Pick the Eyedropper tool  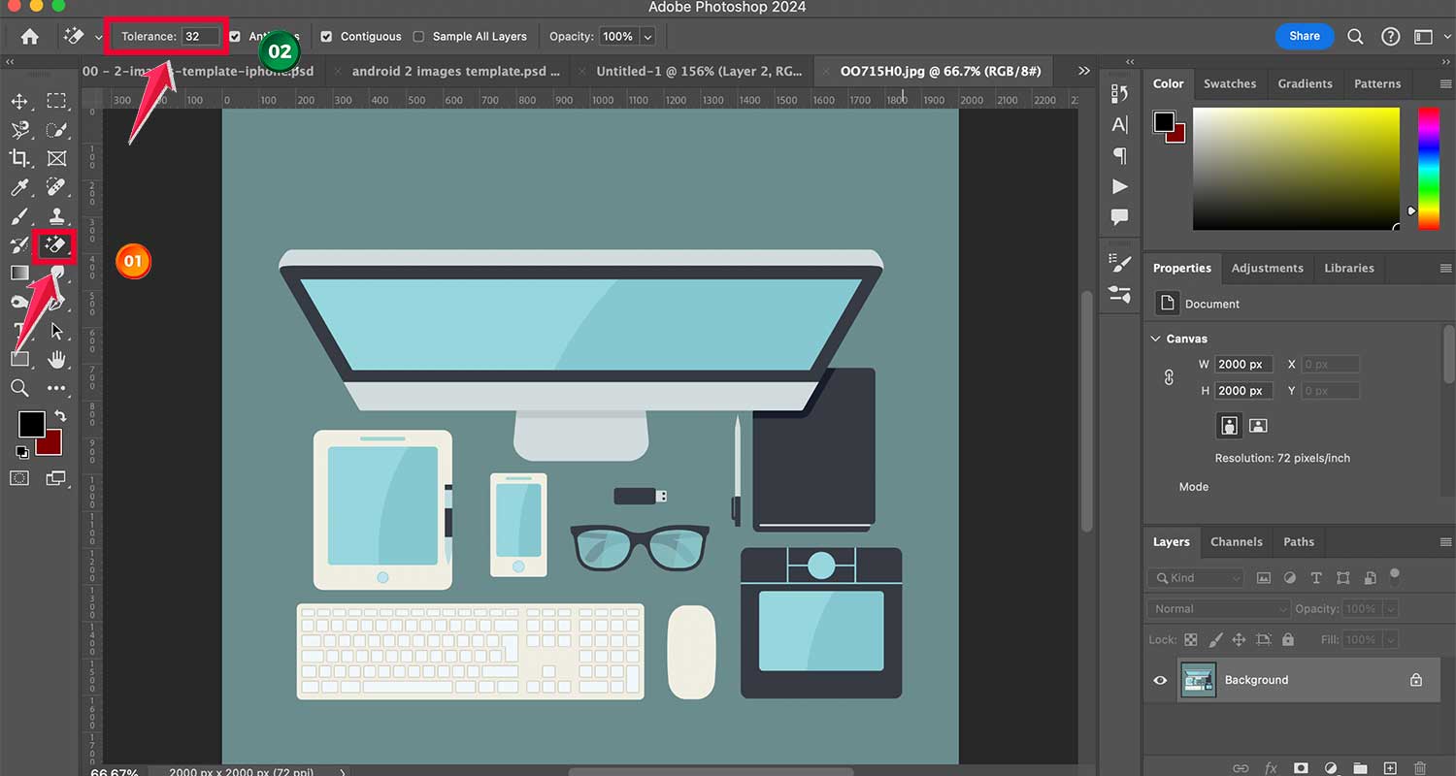(x=19, y=186)
